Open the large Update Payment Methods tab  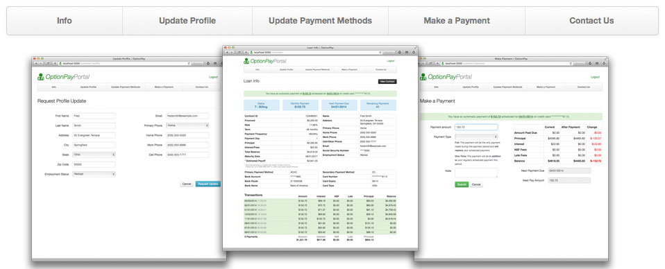coord(320,21)
